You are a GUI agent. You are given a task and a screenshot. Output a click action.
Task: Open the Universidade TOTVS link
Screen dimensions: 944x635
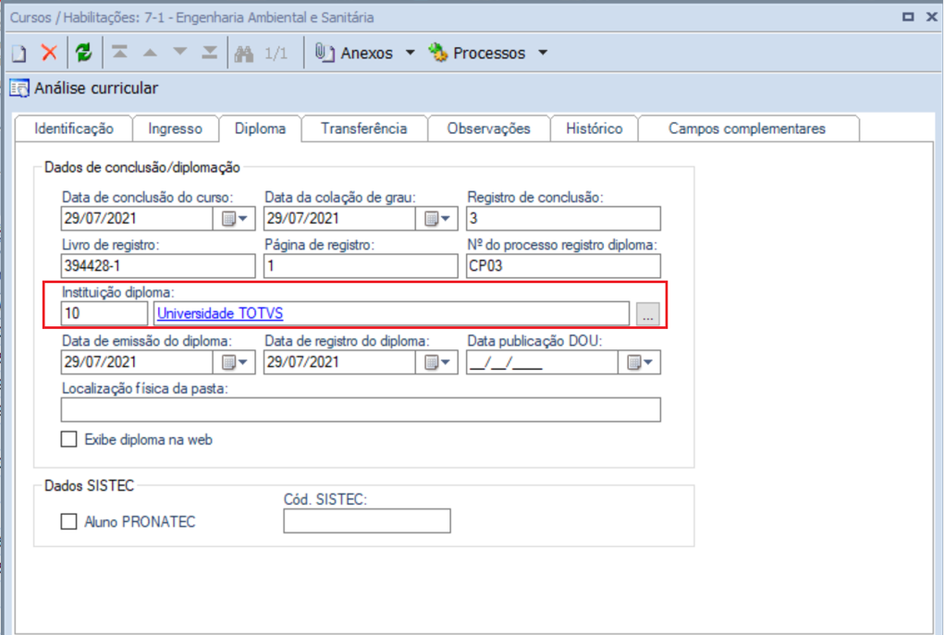tap(220, 313)
